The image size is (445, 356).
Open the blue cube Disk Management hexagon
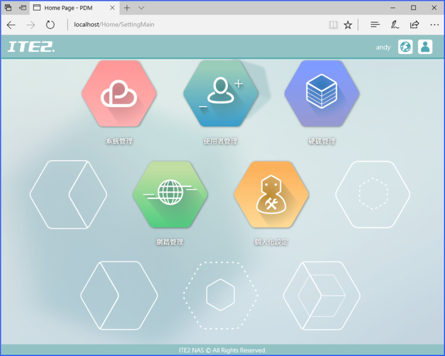[x=322, y=94]
